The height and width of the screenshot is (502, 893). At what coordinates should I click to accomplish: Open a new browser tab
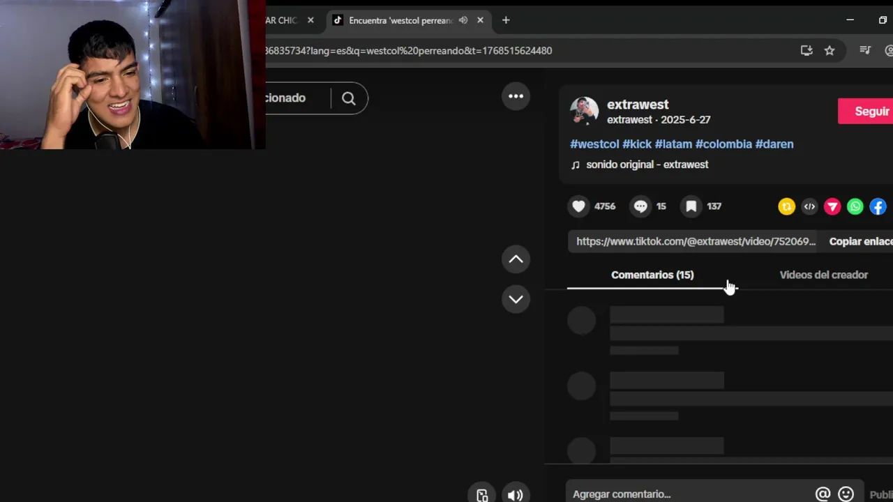point(506,20)
